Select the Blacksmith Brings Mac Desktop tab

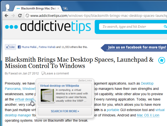37,8
